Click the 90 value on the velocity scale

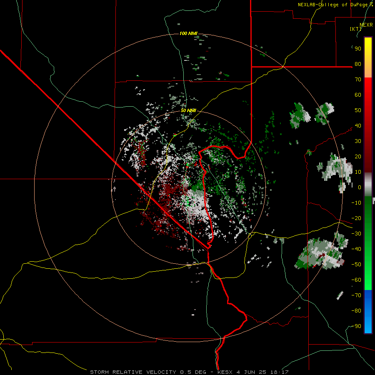(x=358, y=49)
